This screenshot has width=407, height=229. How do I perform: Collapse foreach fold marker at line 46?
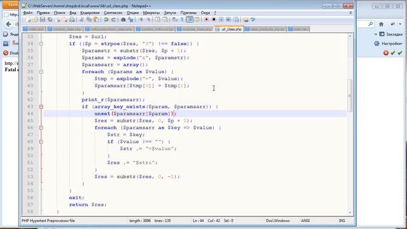click(x=41, y=128)
